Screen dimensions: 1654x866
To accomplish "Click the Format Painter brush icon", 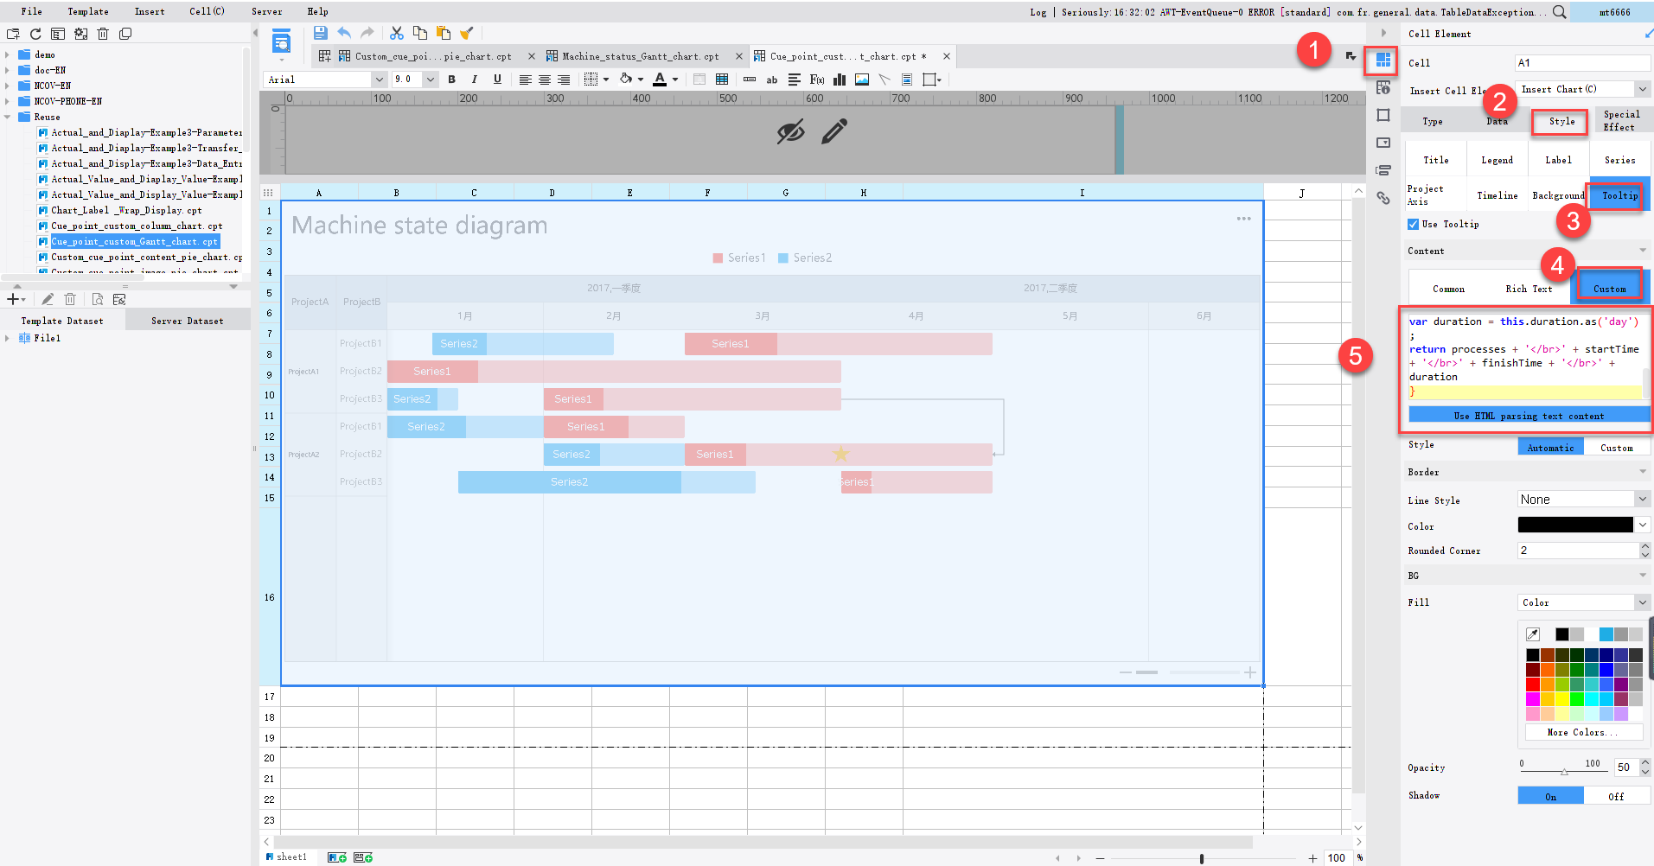I will [x=467, y=33].
